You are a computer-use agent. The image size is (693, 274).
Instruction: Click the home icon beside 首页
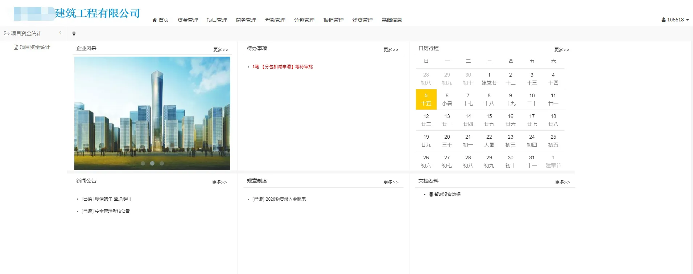click(155, 20)
